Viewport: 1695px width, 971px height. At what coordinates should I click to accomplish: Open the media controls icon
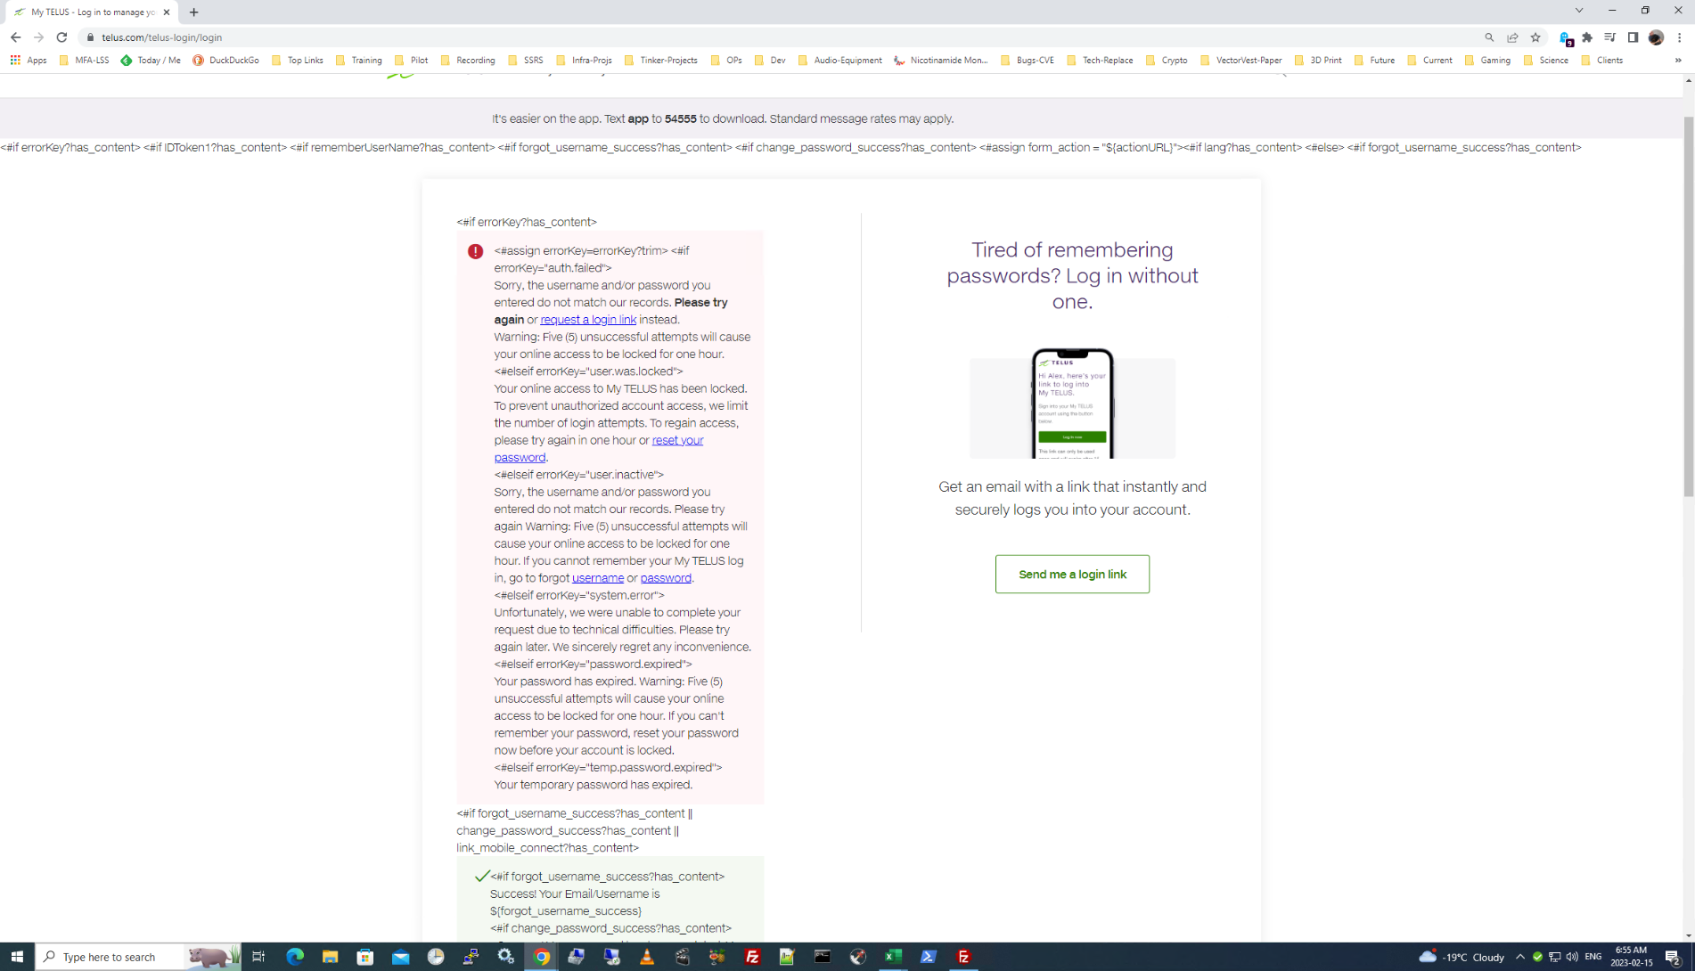tap(1609, 37)
